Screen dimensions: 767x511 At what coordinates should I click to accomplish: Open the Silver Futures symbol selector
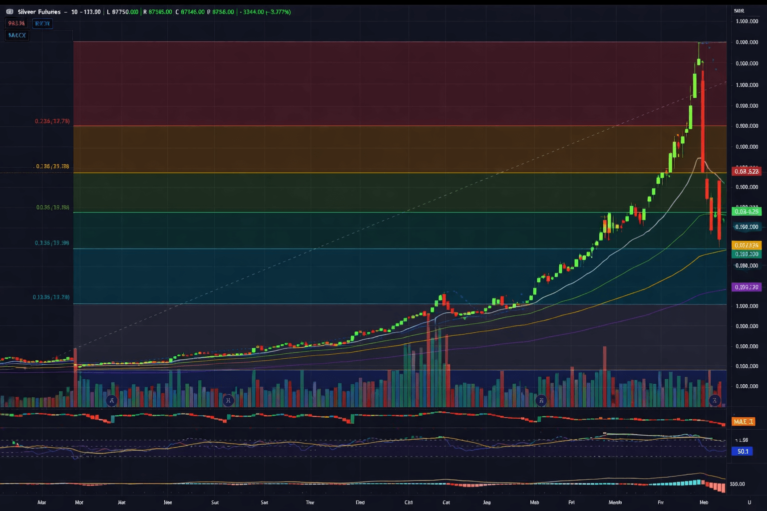pyautogui.click(x=39, y=11)
